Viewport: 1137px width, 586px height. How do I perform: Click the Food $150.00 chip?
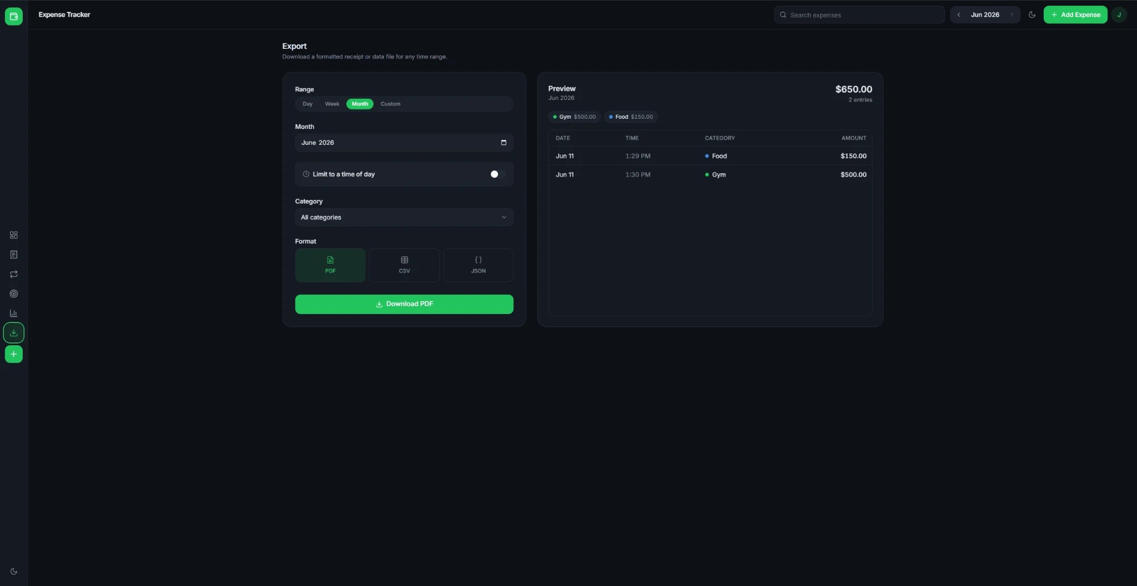tap(631, 117)
